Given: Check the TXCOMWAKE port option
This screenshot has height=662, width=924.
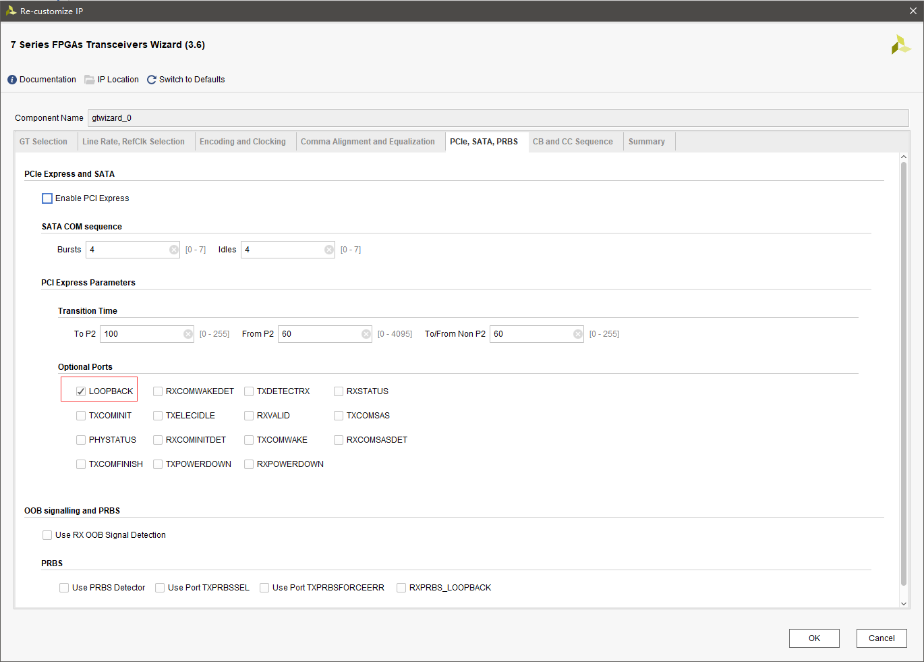Looking at the screenshot, I should click(249, 440).
